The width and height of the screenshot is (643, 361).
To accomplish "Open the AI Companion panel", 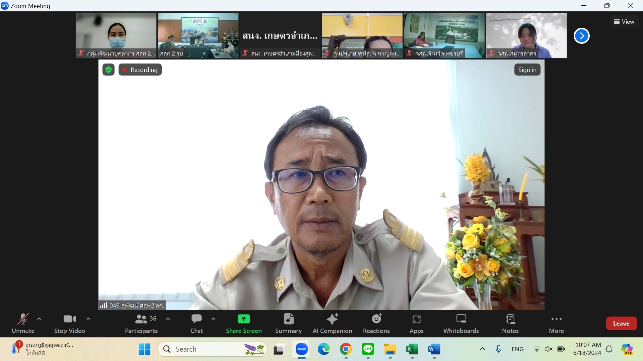I will 332,323.
